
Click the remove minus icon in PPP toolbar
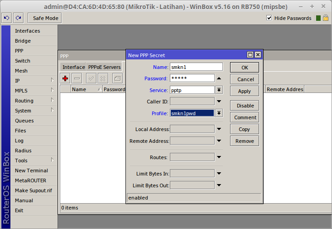coord(77,78)
